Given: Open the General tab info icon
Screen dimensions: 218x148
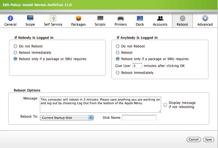Looking at the screenshot, I should click(x=10, y=18).
